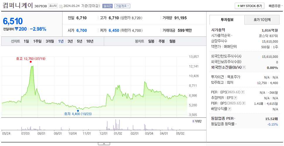Select the 1년 line chart range

[x=61, y=41]
